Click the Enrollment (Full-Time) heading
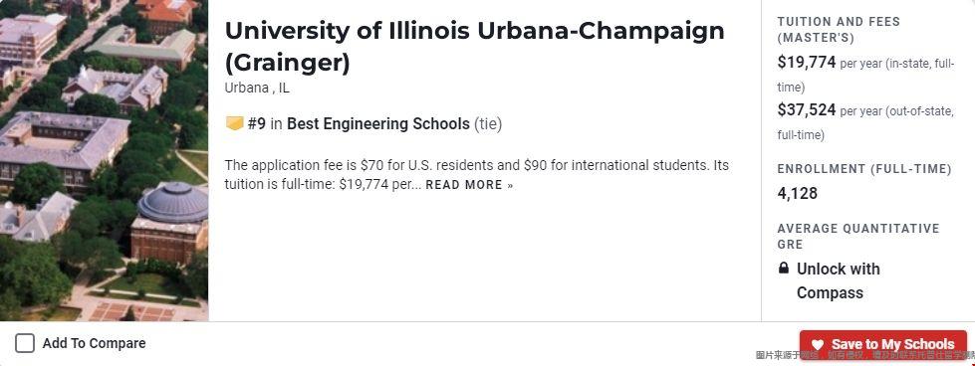 [864, 169]
